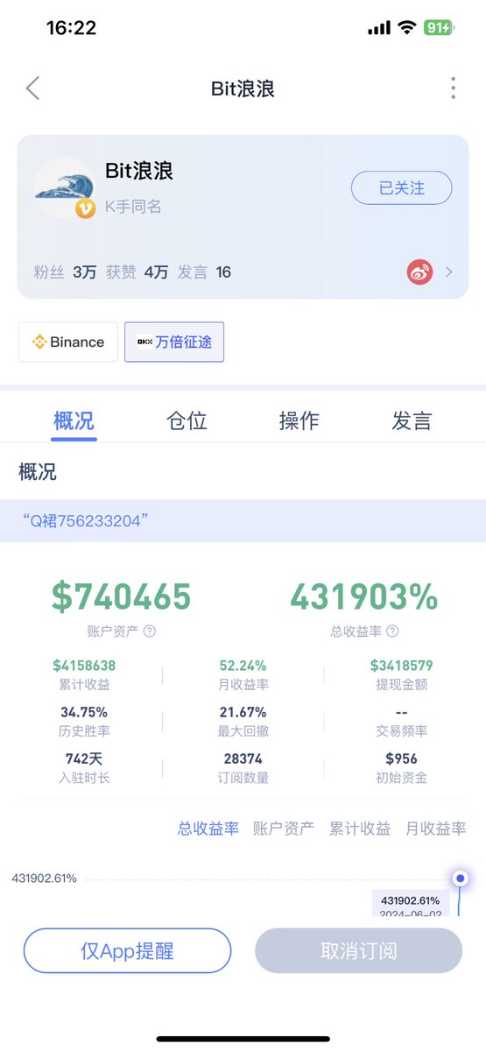The image size is (486, 1051).
Task: Switch to the 发言 tab
Action: [x=412, y=420]
